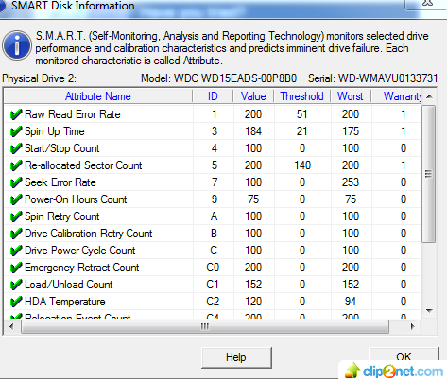Click horizontal scrollbar right arrow

412,326
